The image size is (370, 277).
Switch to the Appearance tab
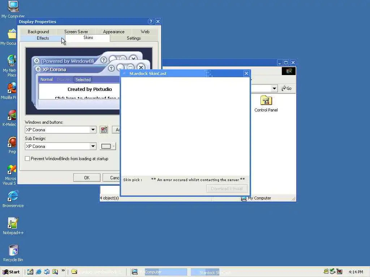(x=113, y=32)
